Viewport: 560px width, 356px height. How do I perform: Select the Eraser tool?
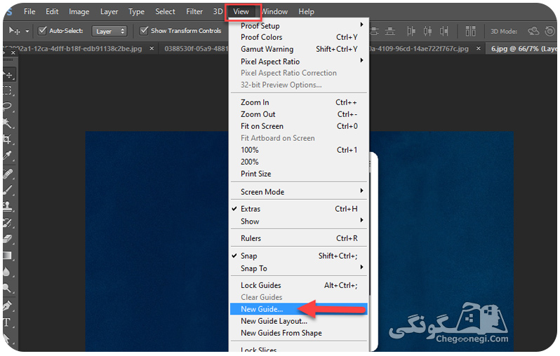[7, 239]
